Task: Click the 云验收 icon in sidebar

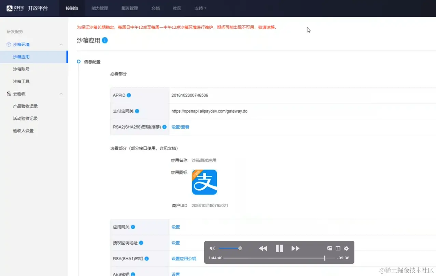Action: [x=9, y=94]
